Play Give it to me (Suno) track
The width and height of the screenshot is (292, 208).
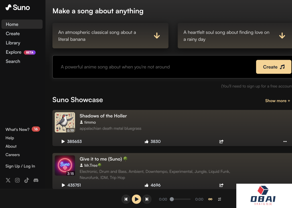63,185
